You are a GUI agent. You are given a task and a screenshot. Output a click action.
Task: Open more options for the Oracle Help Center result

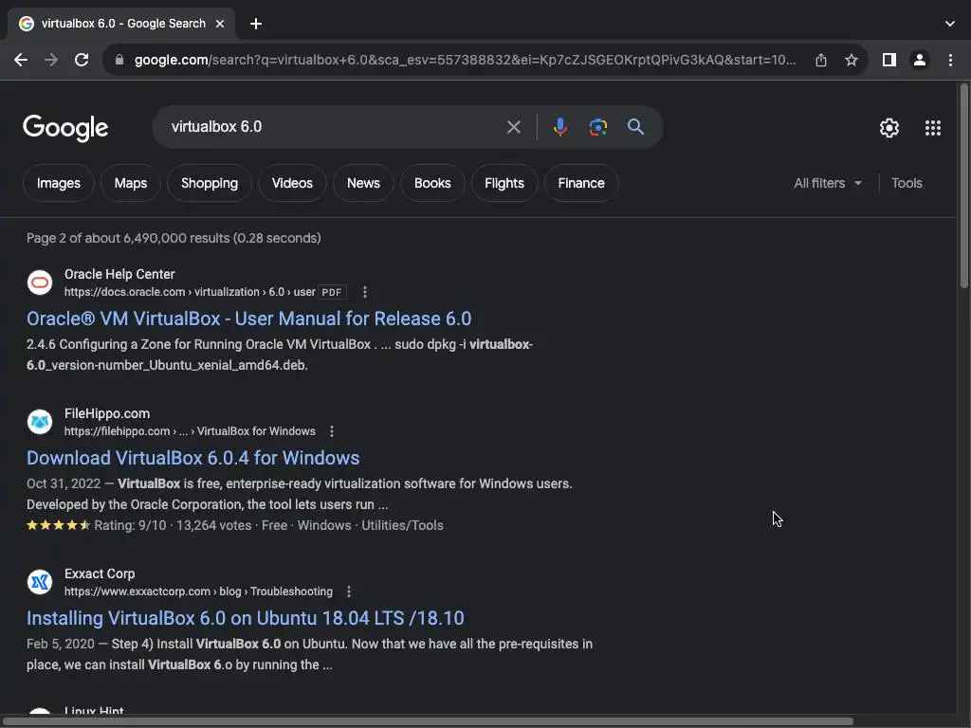click(x=365, y=292)
